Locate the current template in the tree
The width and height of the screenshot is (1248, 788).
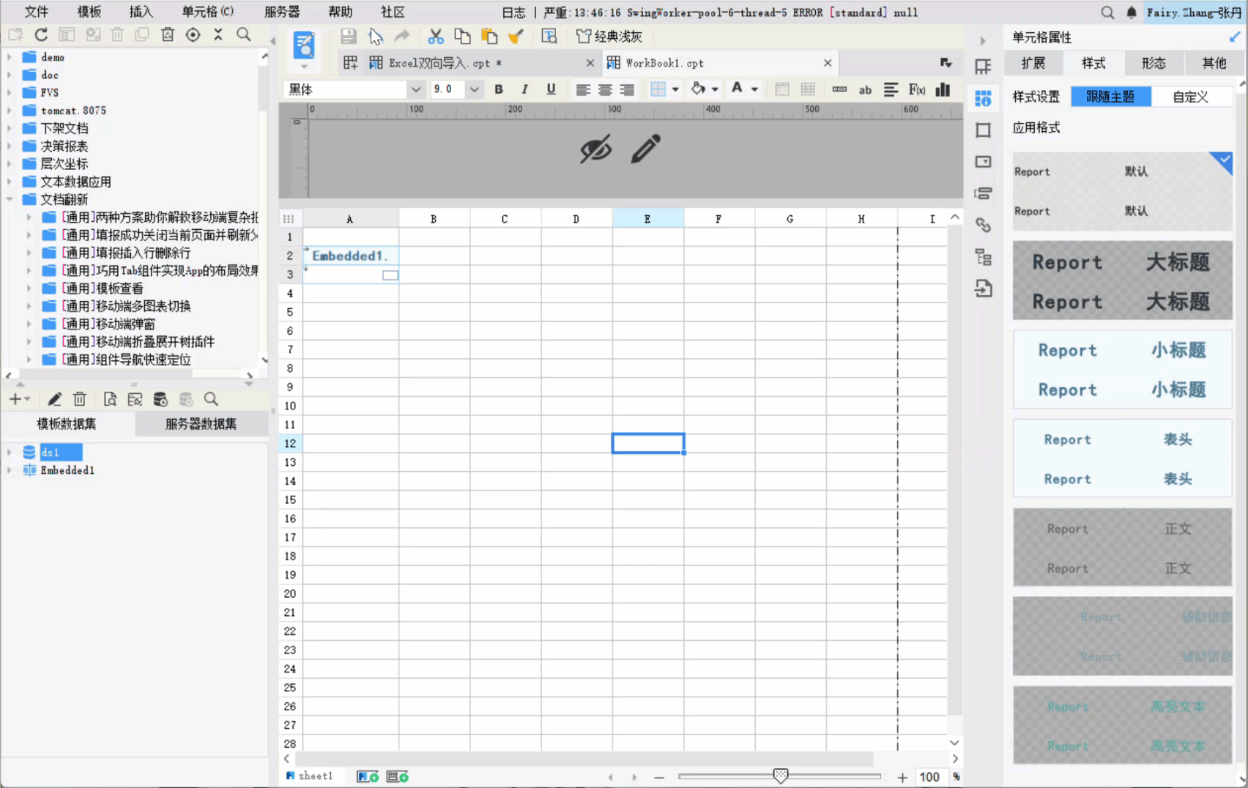193,34
